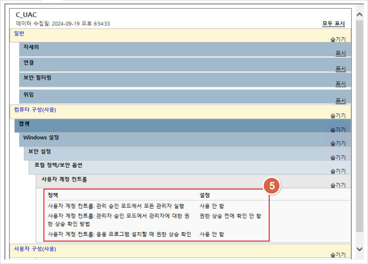Click the '설정' column header
The image size is (368, 264).
coord(205,195)
